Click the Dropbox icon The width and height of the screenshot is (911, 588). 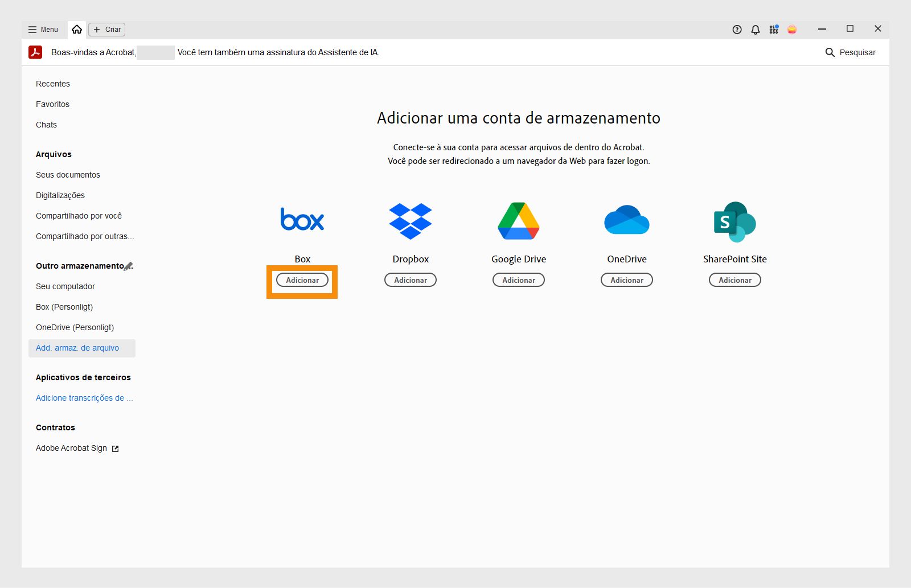pos(411,221)
